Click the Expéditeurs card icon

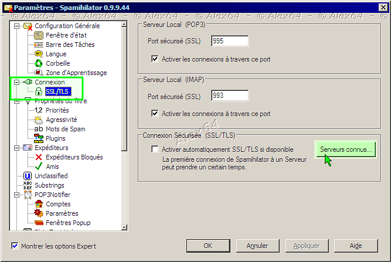(28, 148)
